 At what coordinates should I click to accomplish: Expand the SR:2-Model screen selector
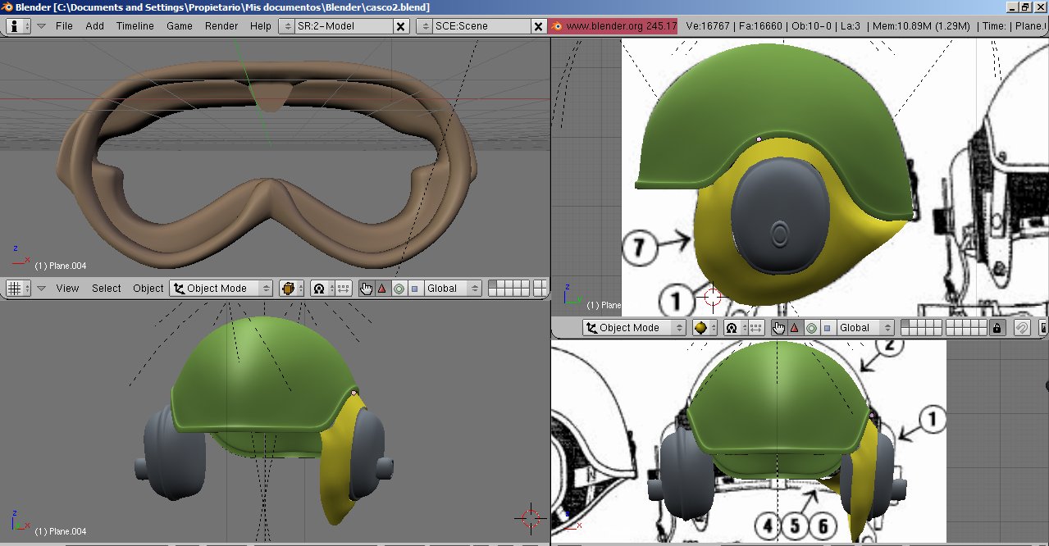click(x=287, y=26)
